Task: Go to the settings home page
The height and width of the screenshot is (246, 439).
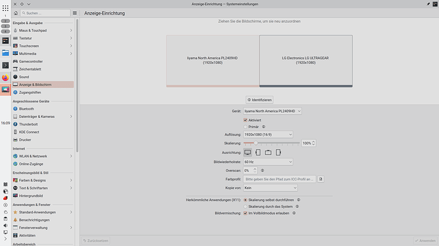Action: click(16, 13)
